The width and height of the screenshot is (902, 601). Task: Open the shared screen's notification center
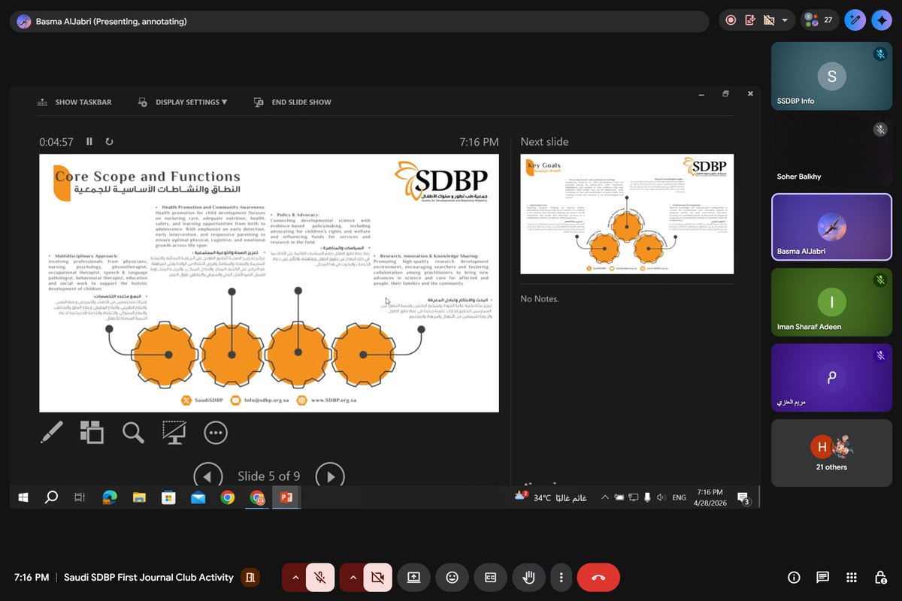pyautogui.click(x=743, y=498)
